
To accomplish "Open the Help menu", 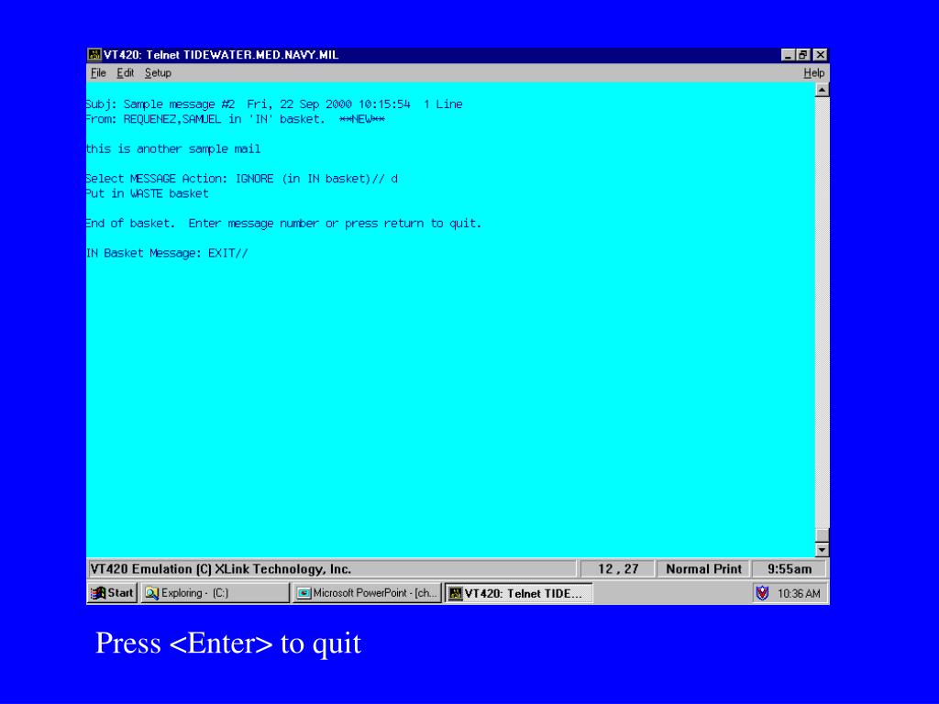I will tap(814, 73).
